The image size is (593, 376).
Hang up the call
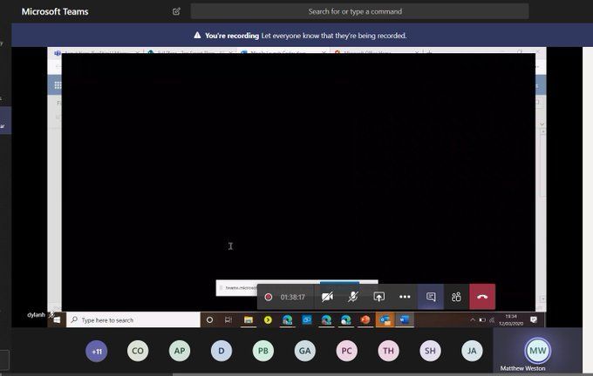point(482,297)
